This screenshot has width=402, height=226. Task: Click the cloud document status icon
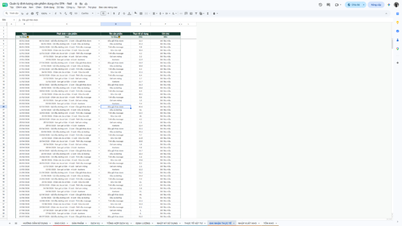coord(86,4)
